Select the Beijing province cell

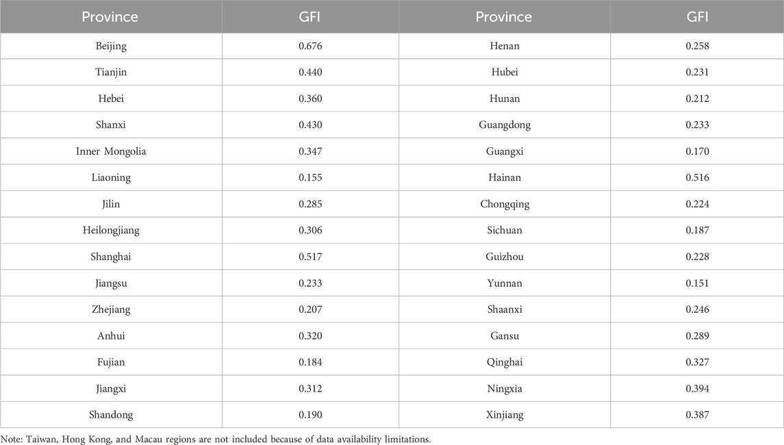tap(111, 46)
